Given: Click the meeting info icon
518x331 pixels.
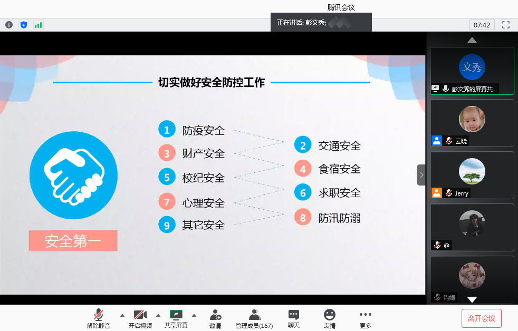Looking at the screenshot, I should pyautogui.click(x=9, y=25).
